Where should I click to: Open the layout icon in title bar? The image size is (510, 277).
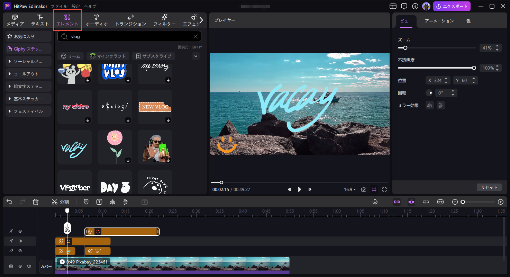pos(393,6)
